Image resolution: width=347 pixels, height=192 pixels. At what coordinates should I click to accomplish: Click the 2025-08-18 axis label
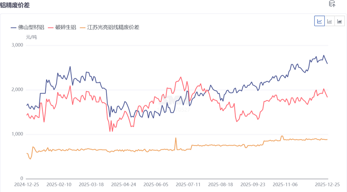(x=221, y=185)
